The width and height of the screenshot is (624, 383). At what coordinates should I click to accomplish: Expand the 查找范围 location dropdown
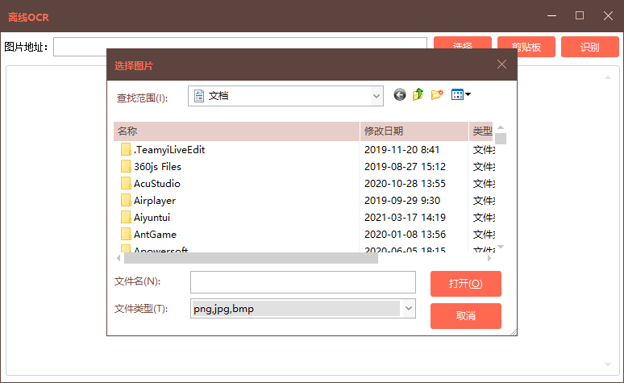376,96
